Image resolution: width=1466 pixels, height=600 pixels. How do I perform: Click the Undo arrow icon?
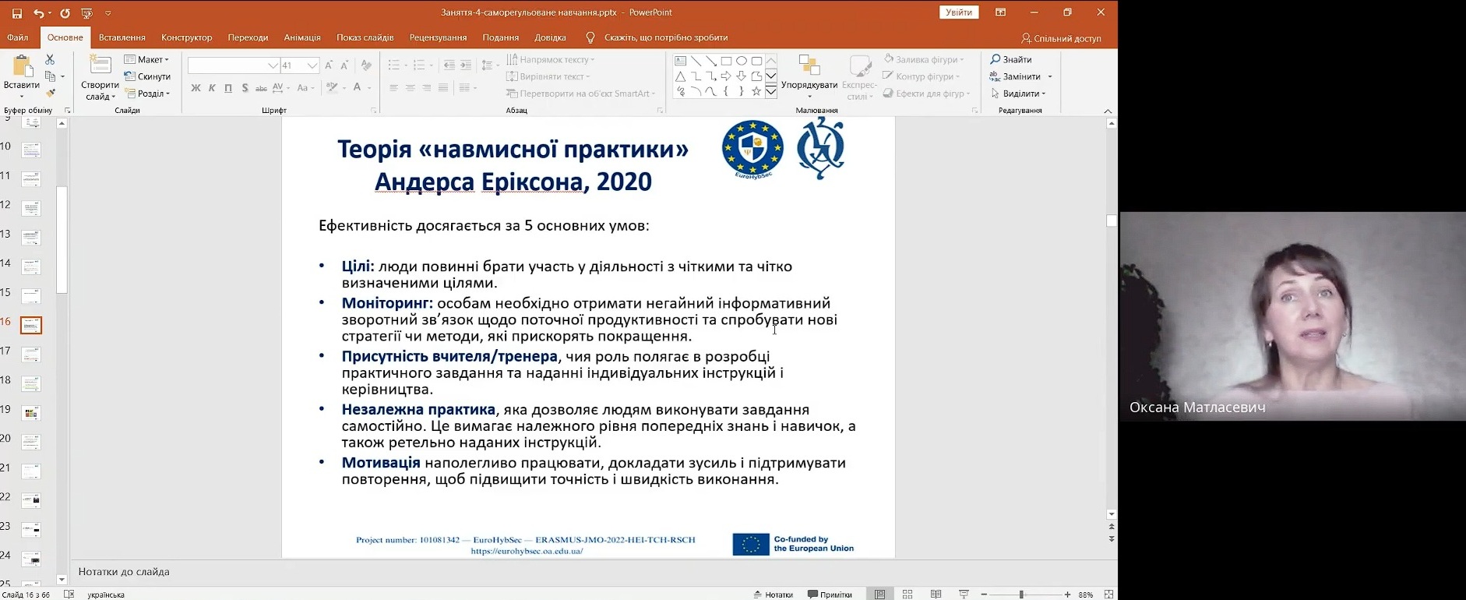coord(38,13)
